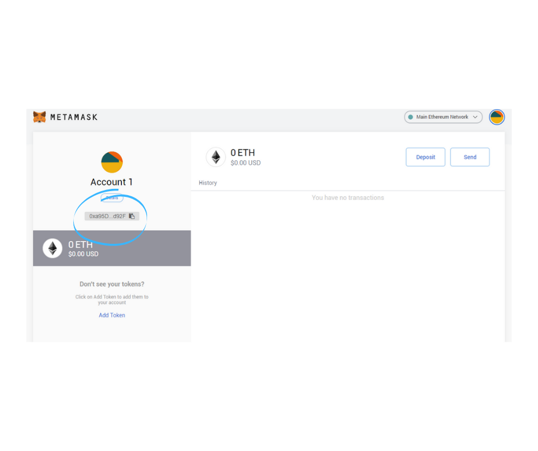
Task: Click the $0.00 USD main balance value
Action: tap(246, 163)
